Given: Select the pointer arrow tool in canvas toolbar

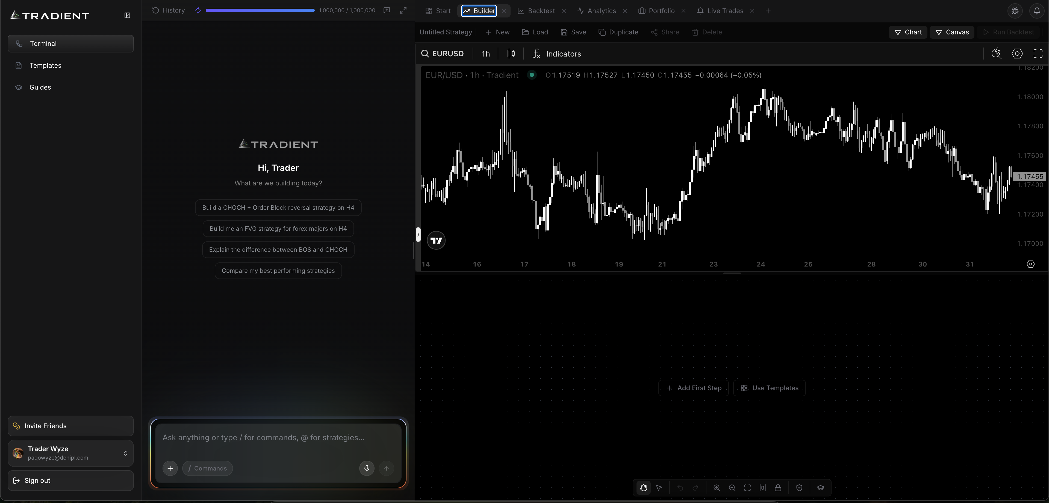Looking at the screenshot, I should (659, 487).
